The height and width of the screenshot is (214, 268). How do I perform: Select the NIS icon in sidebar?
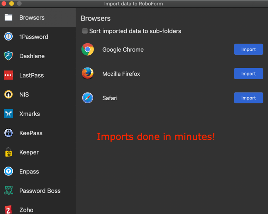coord(8,94)
